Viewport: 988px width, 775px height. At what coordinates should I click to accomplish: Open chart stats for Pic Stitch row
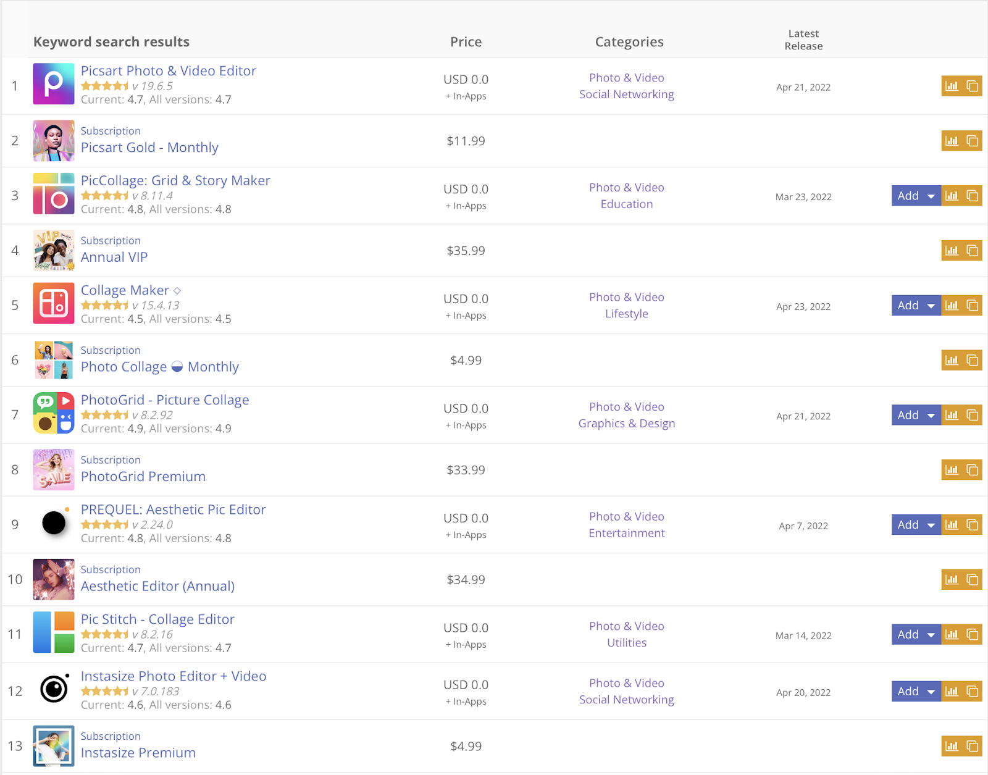click(x=952, y=634)
